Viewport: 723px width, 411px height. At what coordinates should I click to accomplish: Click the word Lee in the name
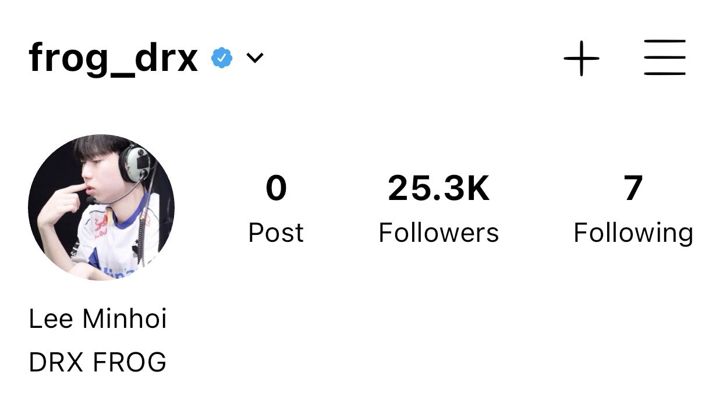52,319
